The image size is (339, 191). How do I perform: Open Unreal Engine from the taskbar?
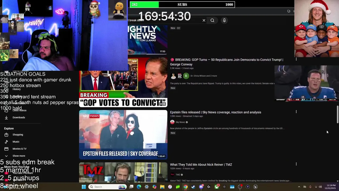pos(255,187)
